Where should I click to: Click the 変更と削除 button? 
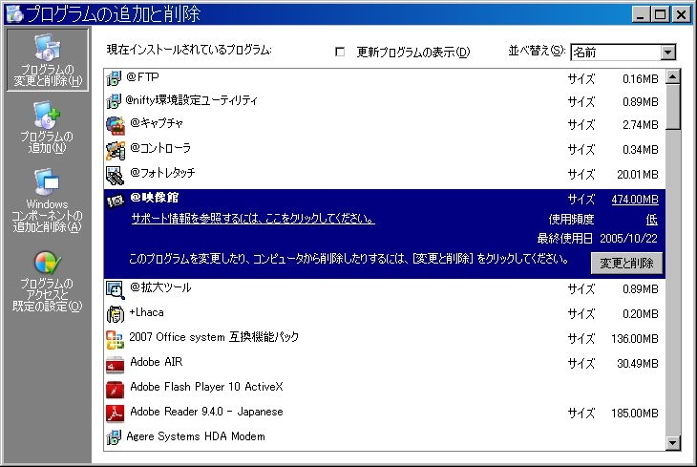[626, 264]
